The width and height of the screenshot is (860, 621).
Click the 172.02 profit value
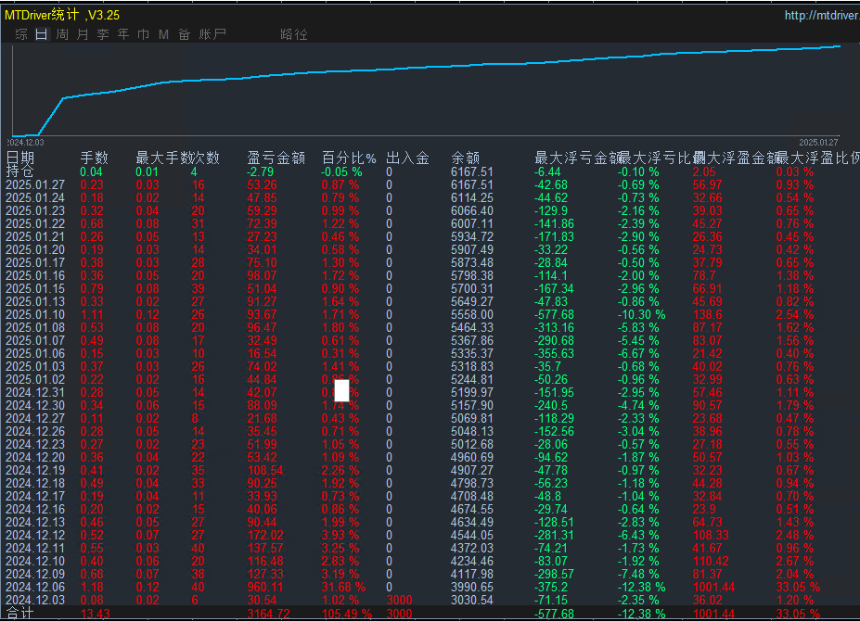(x=265, y=536)
